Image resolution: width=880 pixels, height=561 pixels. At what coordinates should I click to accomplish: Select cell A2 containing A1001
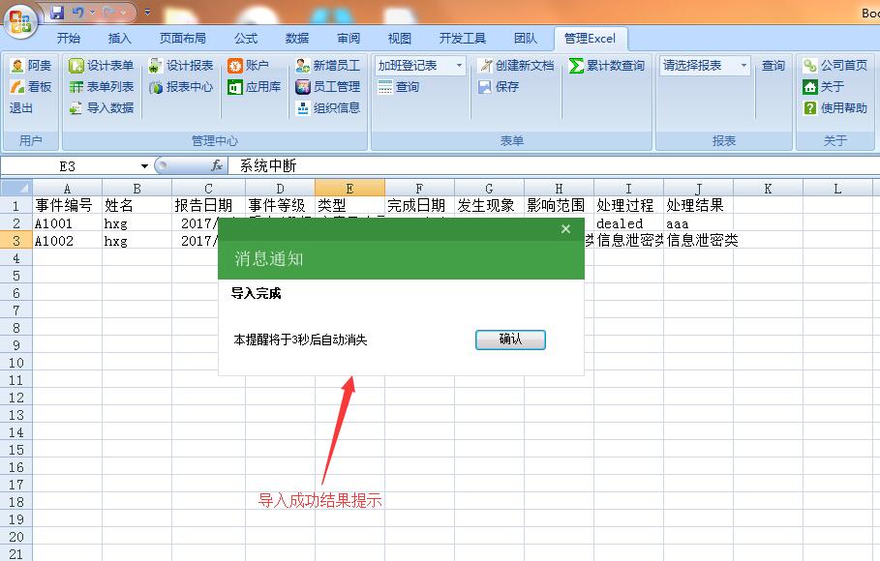coord(68,223)
